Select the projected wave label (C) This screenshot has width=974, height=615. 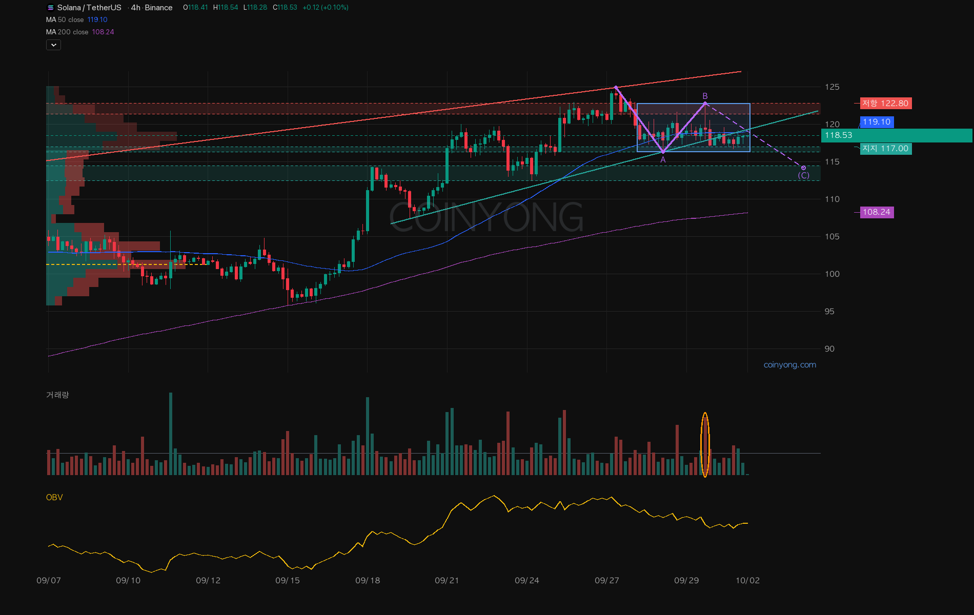(x=803, y=175)
